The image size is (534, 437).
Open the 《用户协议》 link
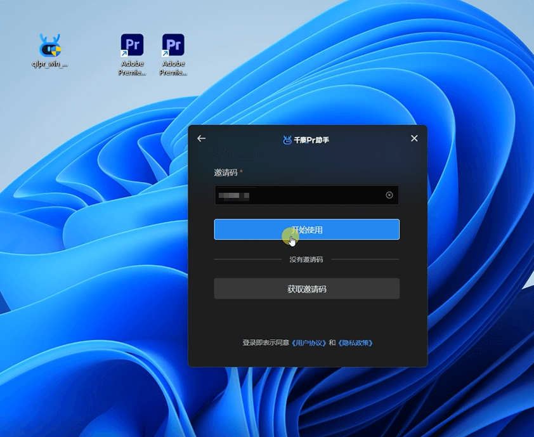tap(309, 342)
